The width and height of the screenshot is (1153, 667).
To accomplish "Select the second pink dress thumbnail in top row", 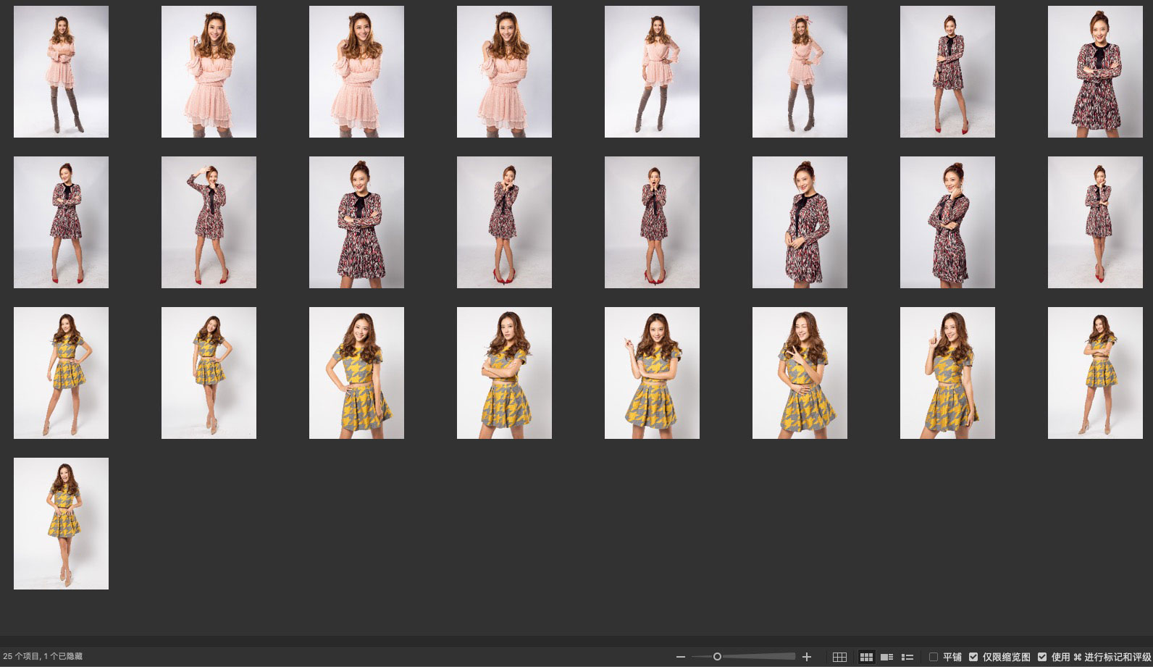I will click(x=209, y=72).
